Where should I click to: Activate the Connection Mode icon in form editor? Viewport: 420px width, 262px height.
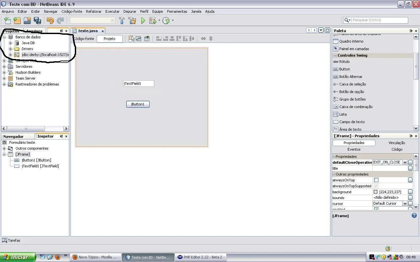139,38
